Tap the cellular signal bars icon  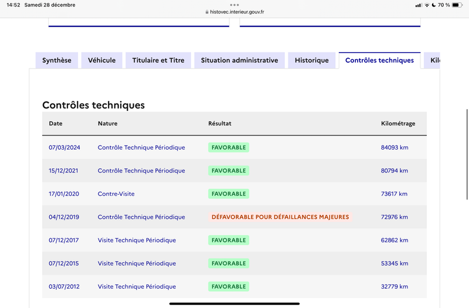point(419,5)
